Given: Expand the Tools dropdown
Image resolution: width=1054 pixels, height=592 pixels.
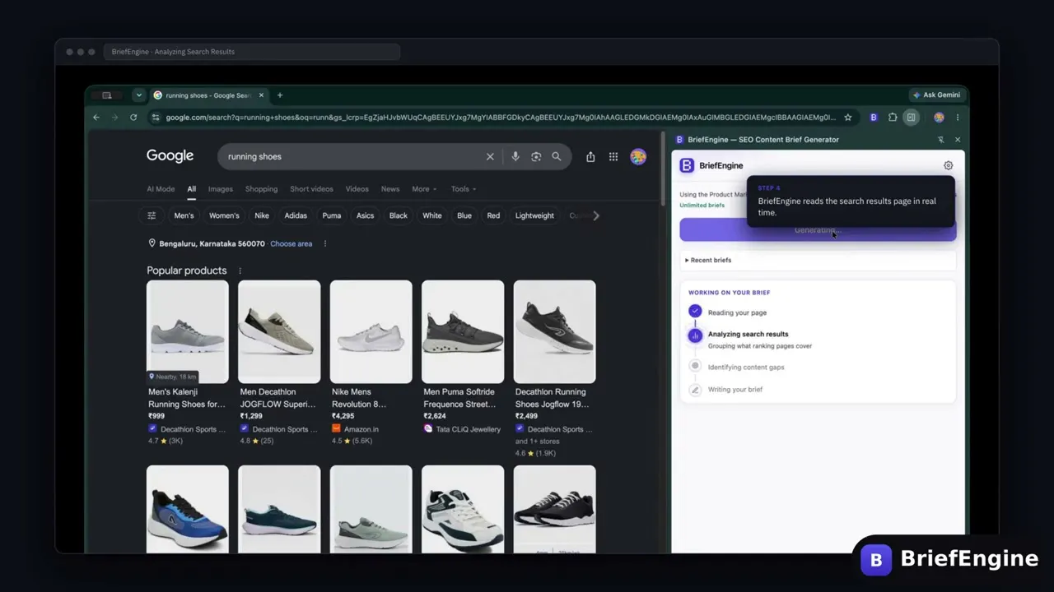Looking at the screenshot, I should coord(464,189).
